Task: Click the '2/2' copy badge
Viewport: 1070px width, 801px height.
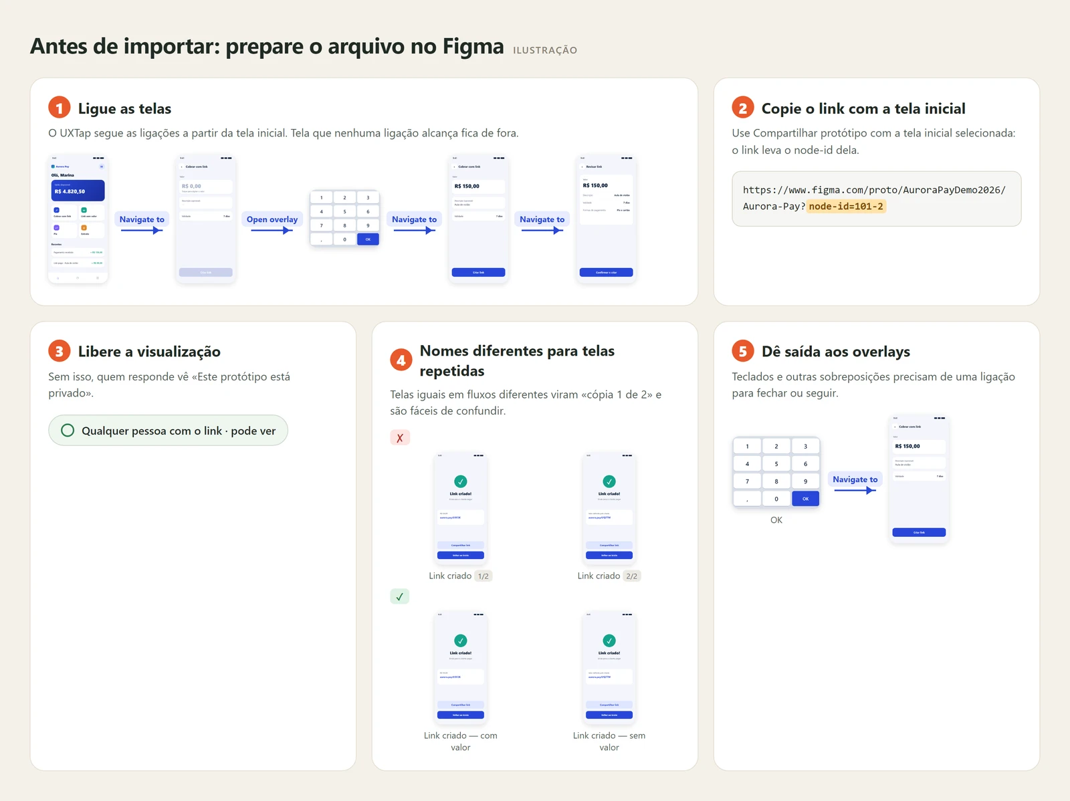Action: (x=632, y=576)
